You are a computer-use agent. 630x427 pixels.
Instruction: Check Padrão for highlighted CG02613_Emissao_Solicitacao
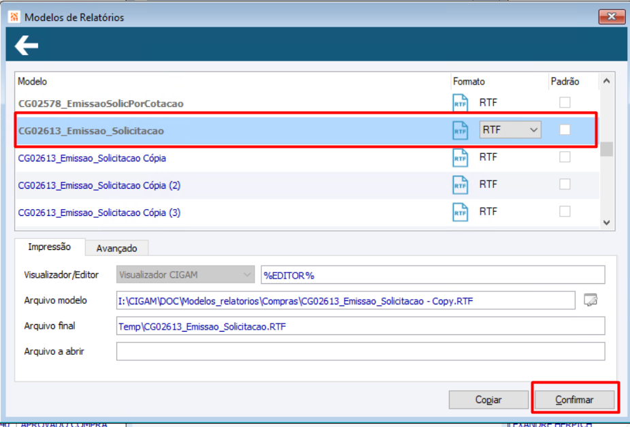point(565,129)
